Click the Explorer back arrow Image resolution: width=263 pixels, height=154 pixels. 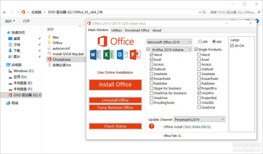coord(5,12)
